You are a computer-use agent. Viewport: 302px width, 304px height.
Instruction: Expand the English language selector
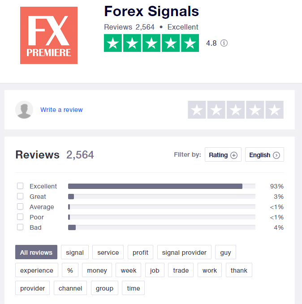point(264,155)
